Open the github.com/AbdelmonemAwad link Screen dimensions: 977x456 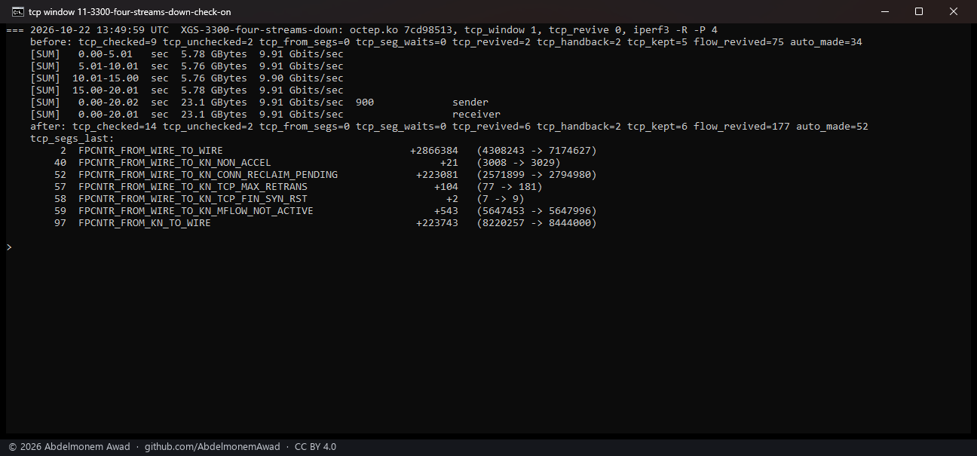point(213,447)
